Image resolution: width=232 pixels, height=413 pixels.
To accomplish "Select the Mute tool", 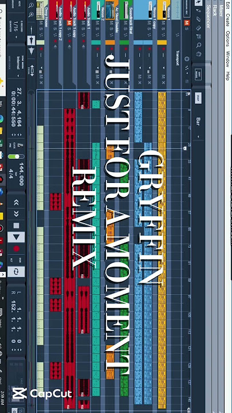I will click(199, 37).
